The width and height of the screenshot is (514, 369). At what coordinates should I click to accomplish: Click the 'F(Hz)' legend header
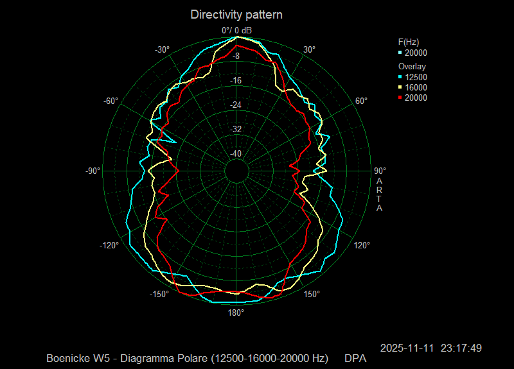point(409,42)
